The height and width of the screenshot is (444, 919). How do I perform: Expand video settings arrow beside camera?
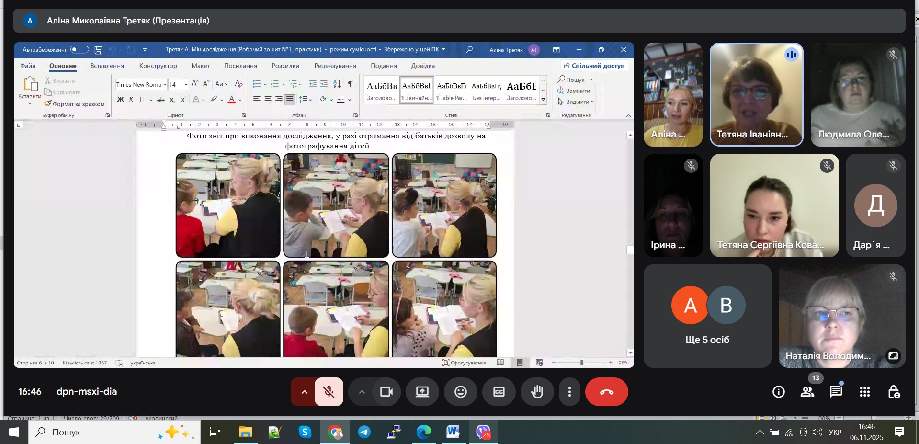coord(362,392)
